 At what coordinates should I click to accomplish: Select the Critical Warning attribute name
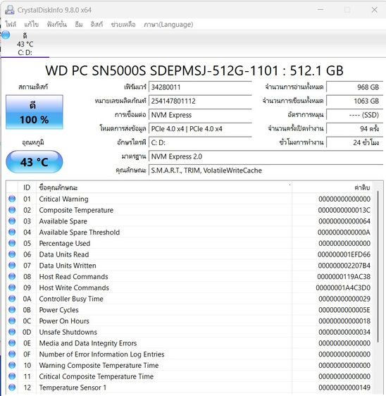[x=63, y=199]
